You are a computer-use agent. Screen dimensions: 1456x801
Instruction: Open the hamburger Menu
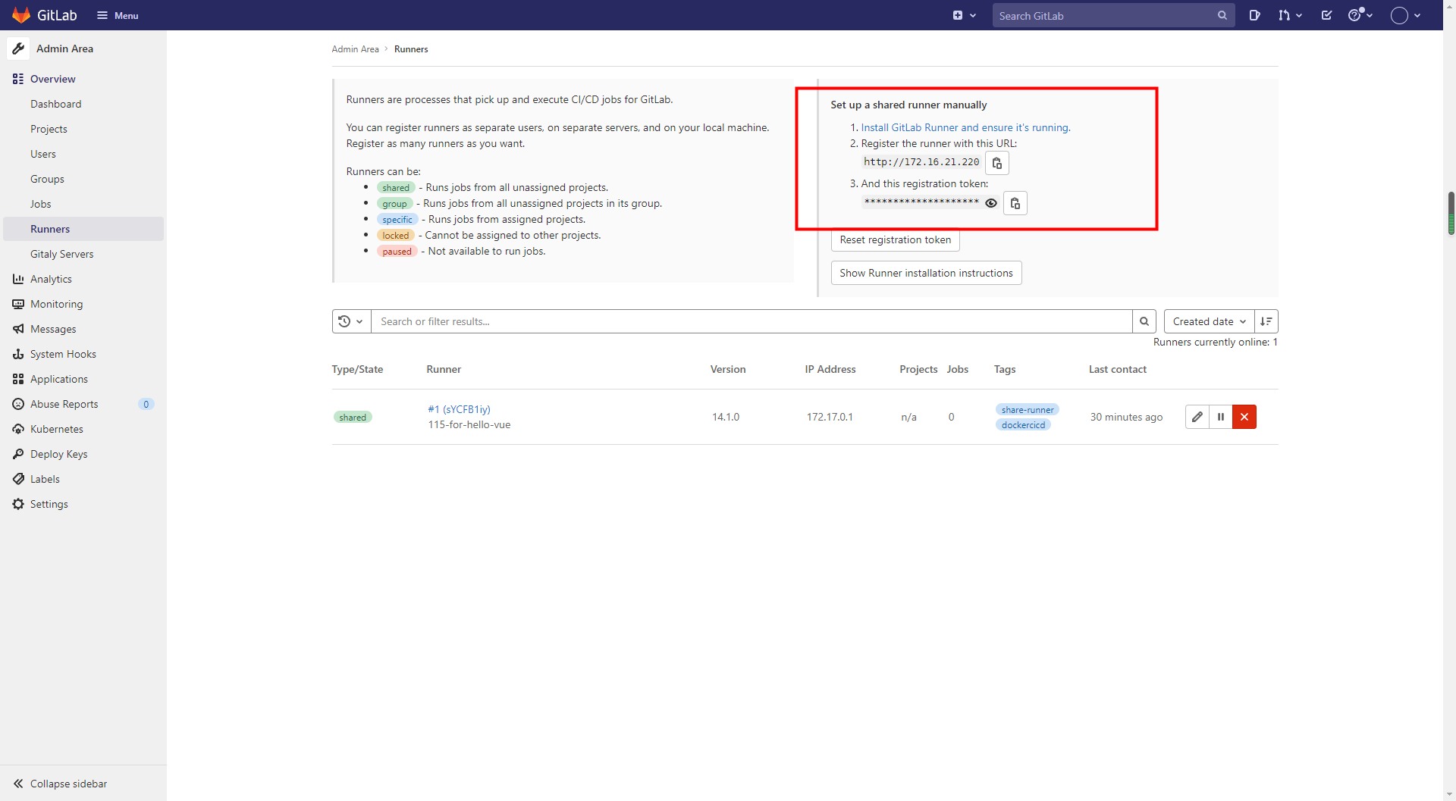(x=118, y=15)
